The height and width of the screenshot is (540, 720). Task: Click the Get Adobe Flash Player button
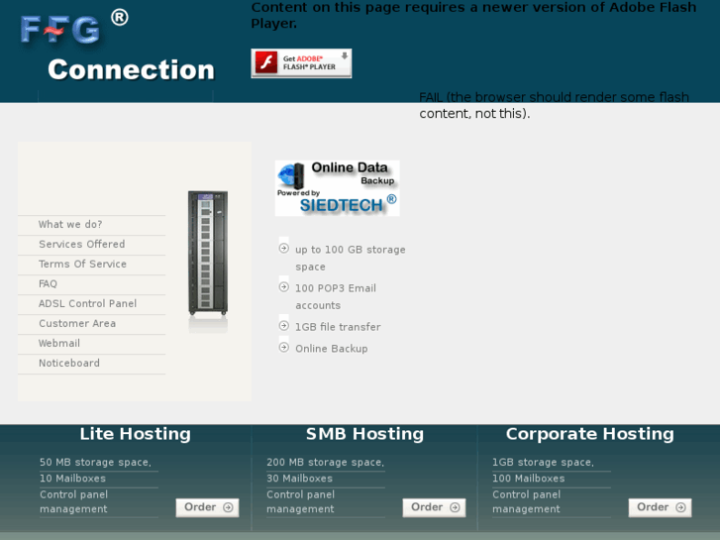(301, 63)
